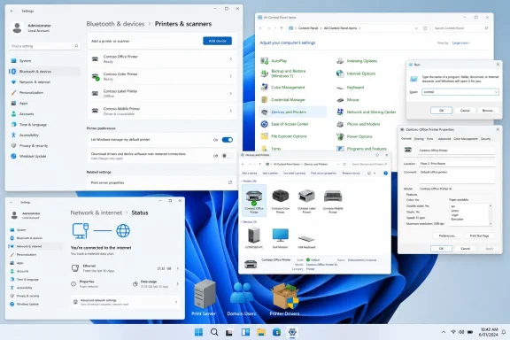Viewport: 510px width, 340px height.
Task: Open Color Management in Control Panel
Action: 283,87
